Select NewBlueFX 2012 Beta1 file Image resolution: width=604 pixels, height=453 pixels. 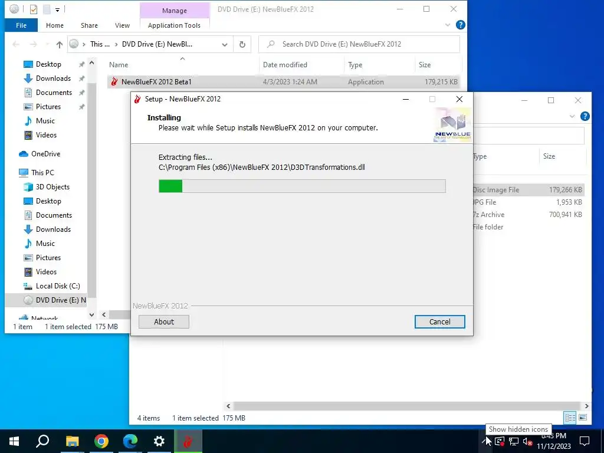pyautogui.click(x=283, y=81)
